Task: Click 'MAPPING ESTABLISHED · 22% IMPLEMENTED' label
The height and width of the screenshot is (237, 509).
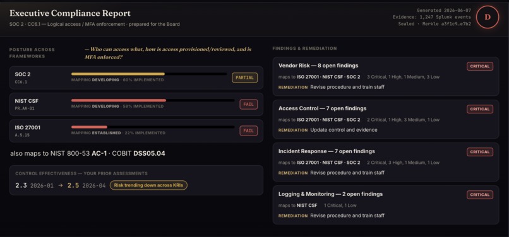Action: point(118,133)
